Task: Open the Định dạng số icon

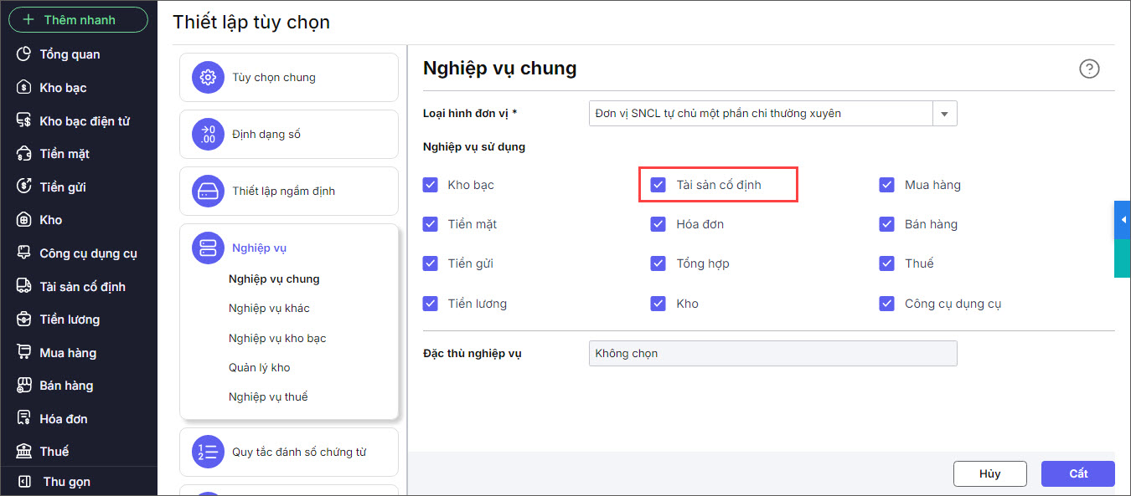Action: [x=208, y=135]
